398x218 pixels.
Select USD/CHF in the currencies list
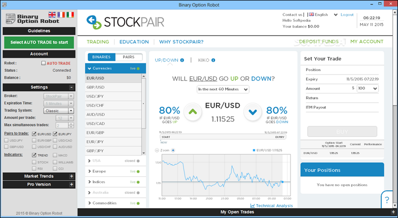click(x=113, y=105)
